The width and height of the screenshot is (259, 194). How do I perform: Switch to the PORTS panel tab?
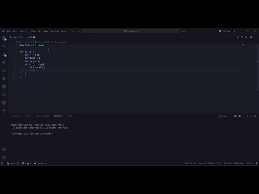[x=69, y=116]
